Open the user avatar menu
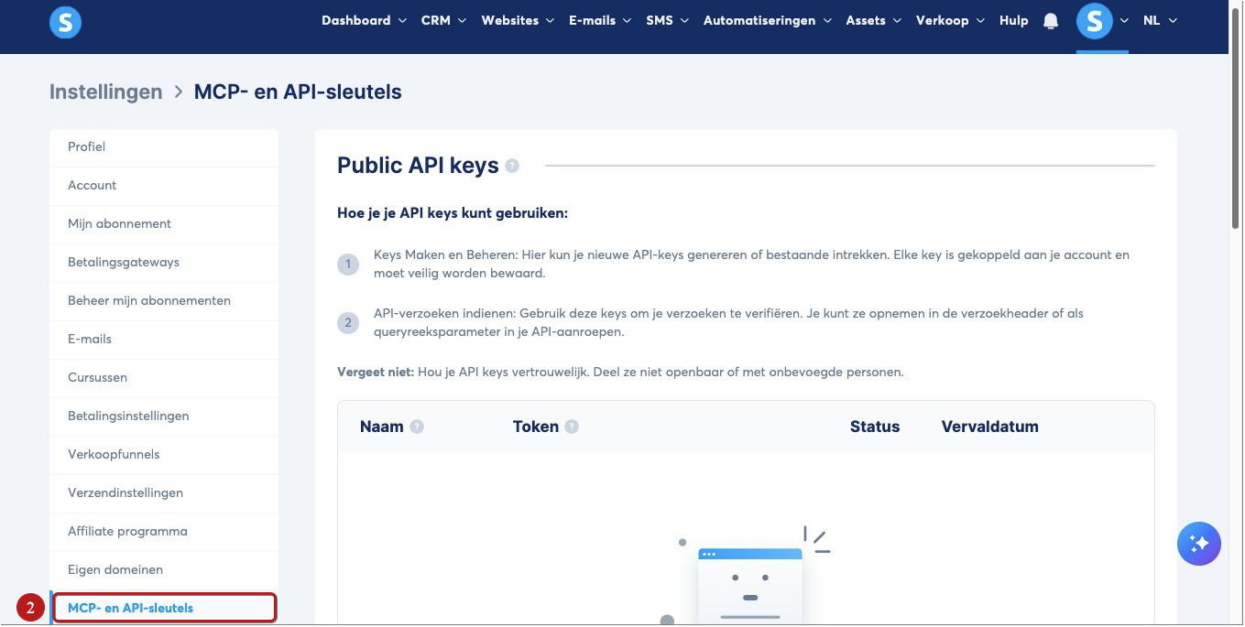This screenshot has width=1245, height=627. [x=1095, y=20]
